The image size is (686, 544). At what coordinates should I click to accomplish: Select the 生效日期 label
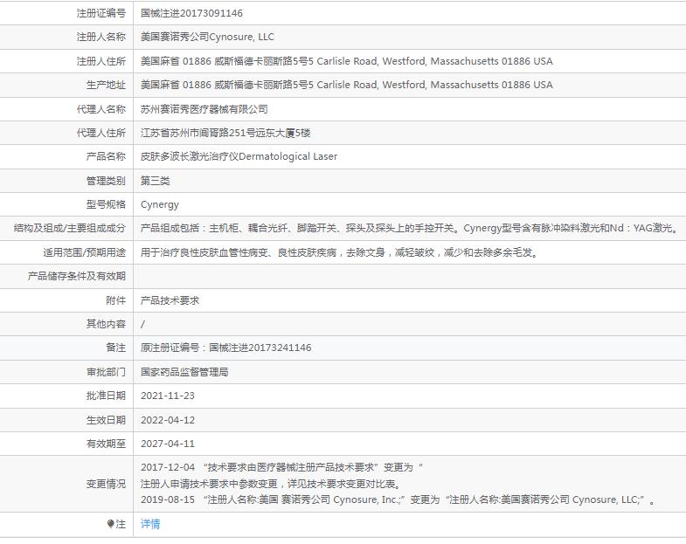(106, 420)
